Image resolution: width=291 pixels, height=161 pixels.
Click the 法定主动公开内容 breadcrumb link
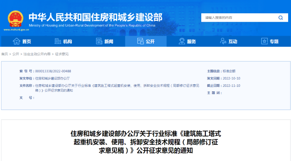37,54
